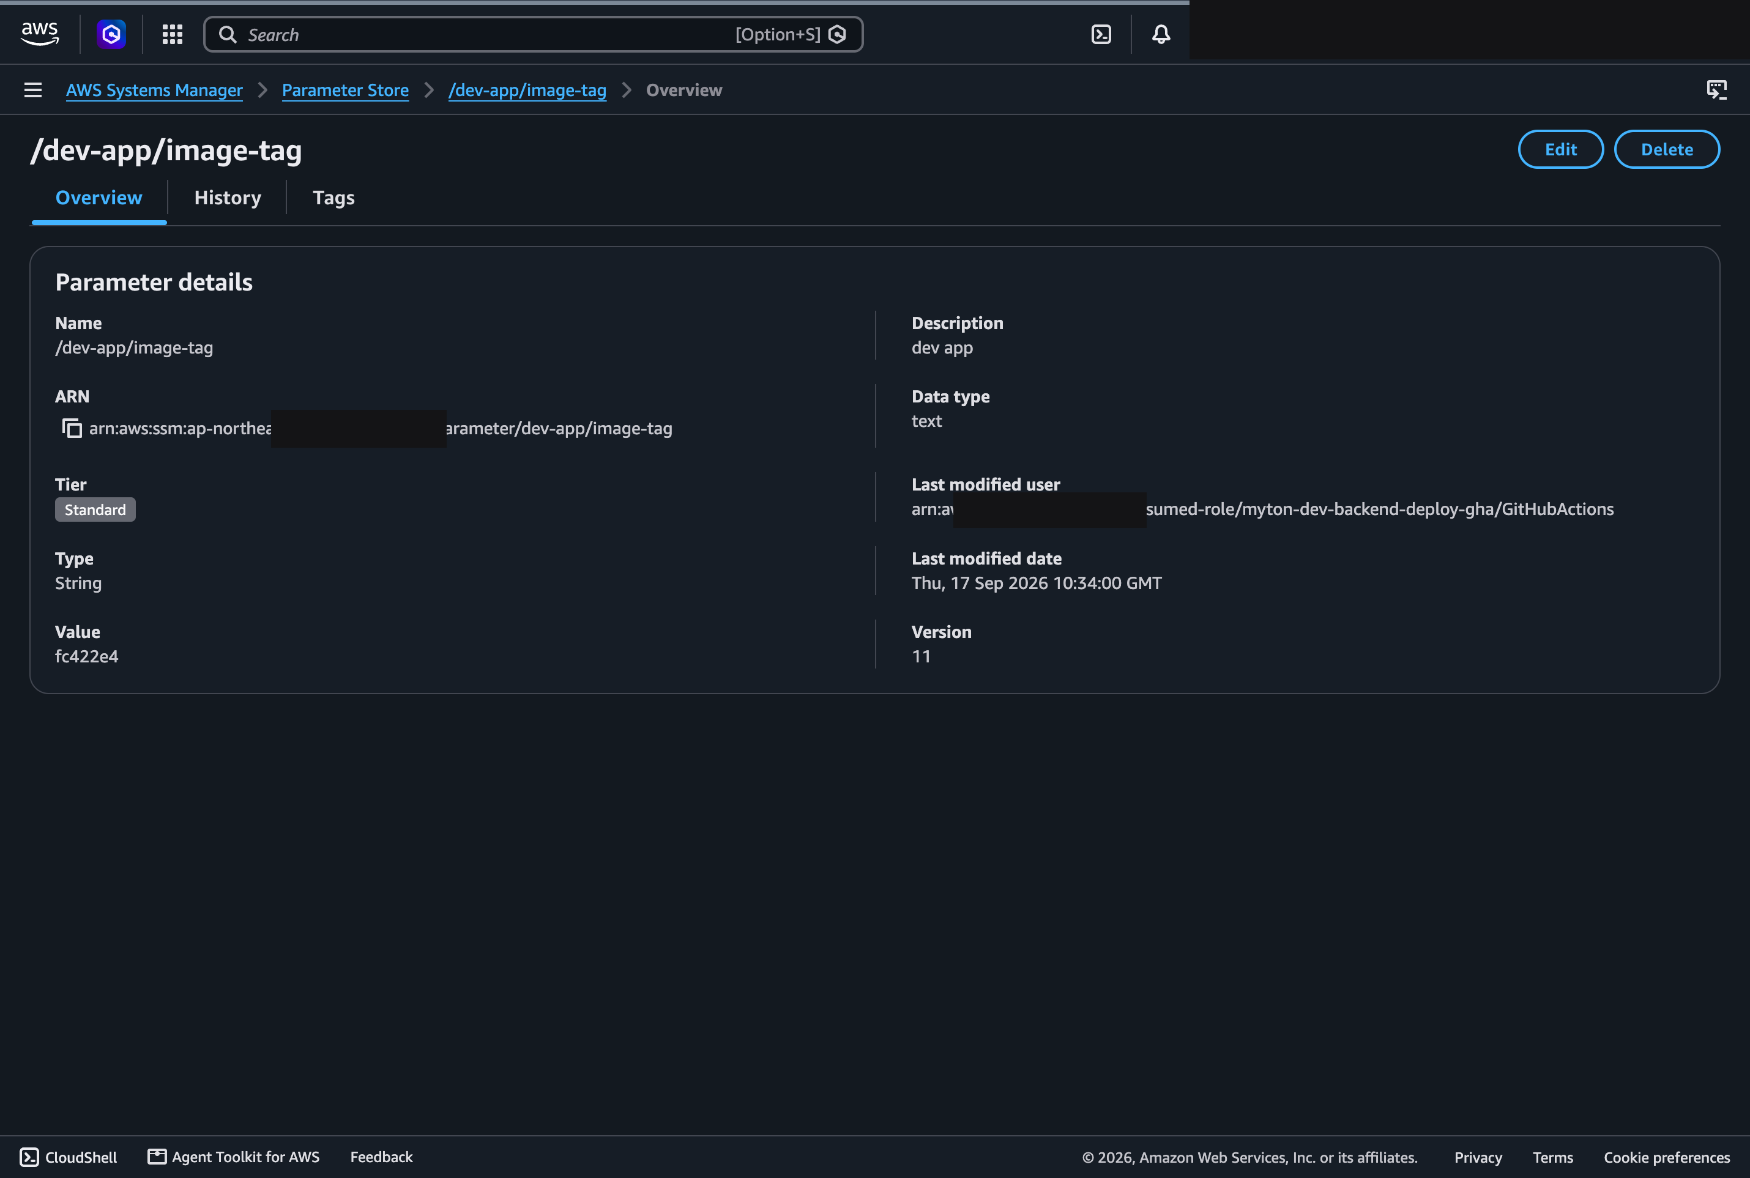This screenshot has width=1750, height=1178.
Task: Open the Amazon Q purple icon
Action: (111, 34)
